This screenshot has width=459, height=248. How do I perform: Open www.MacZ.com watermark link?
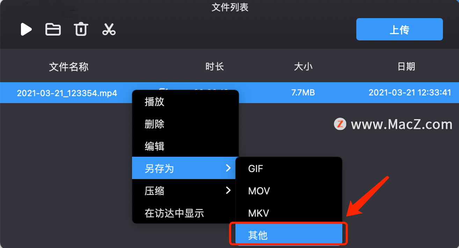pyautogui.click(x=401, y=124)
